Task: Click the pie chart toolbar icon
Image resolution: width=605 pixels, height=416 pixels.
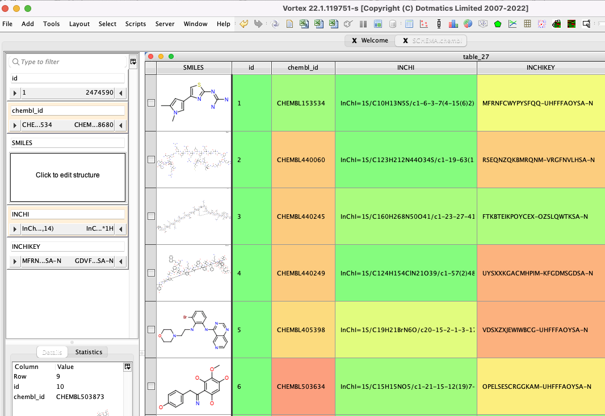Action: pos(468,24)
